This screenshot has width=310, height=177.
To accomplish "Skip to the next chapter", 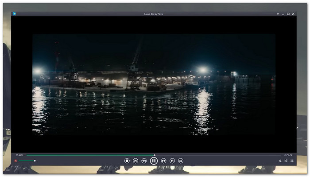I will click(x=172, y=161).
